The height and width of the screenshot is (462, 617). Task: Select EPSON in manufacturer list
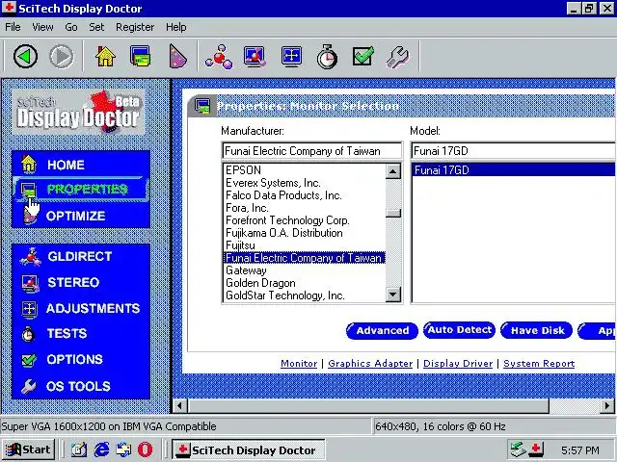click(x=305, y=170)
